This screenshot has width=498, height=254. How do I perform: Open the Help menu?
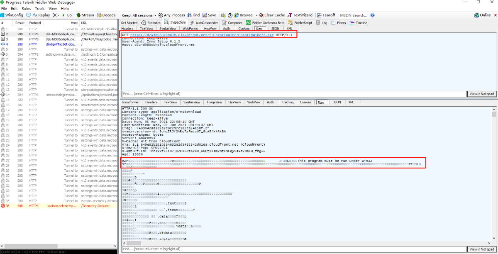pyautogui.click(x=65, y=8)
